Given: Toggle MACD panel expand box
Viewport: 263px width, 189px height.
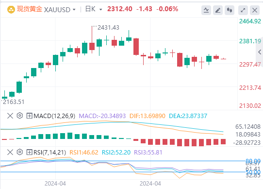Looking at the screenshot, I should 29,116.
